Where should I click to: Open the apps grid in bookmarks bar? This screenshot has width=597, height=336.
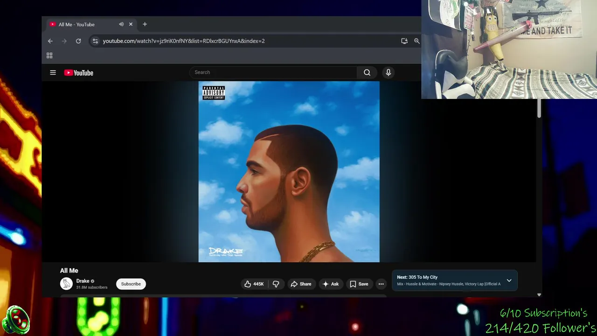click(x=49, y=56)
